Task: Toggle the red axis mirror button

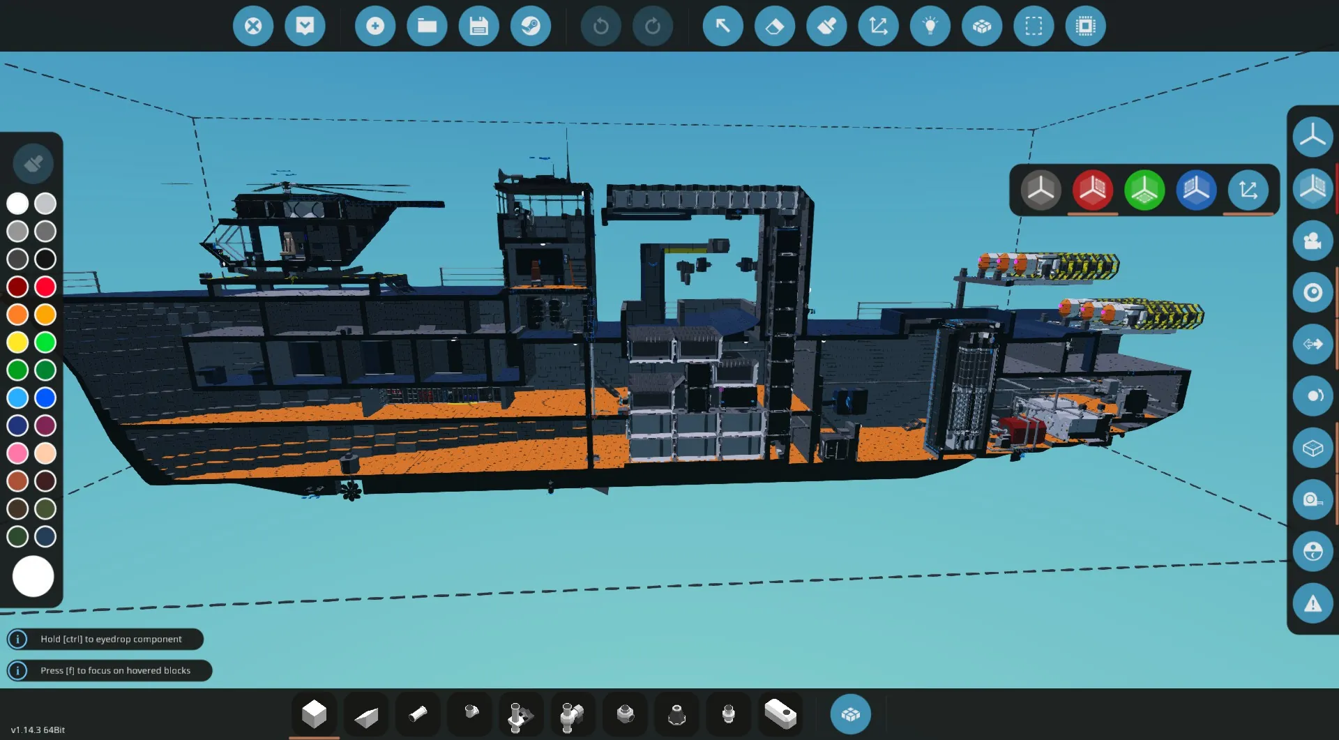Action: 1092,190
